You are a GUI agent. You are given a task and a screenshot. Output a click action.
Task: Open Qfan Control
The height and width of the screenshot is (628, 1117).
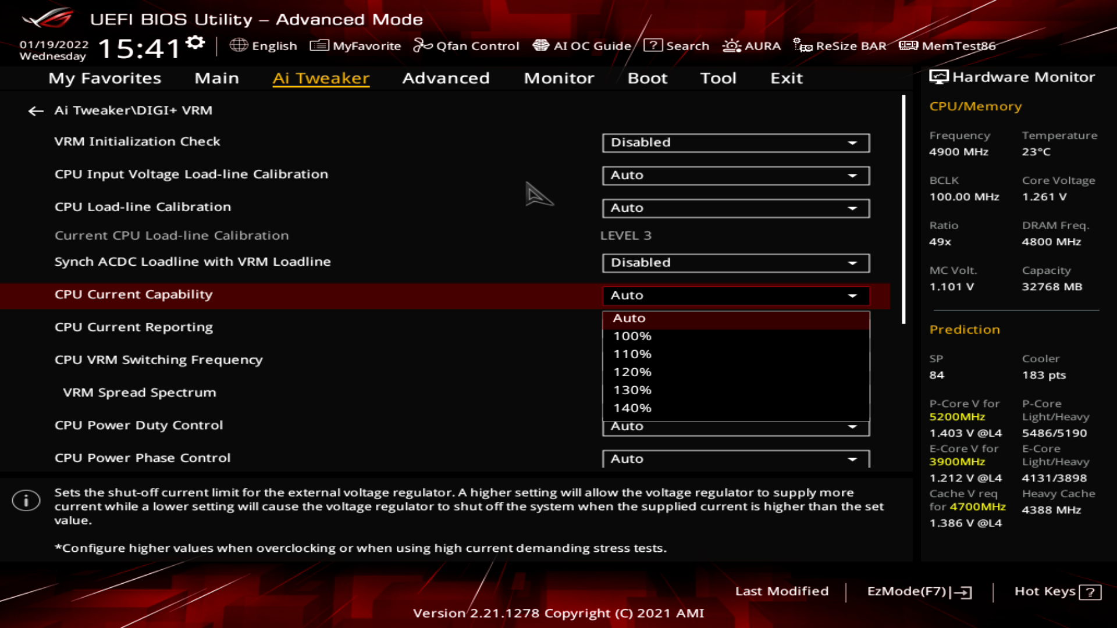(466, 45)
